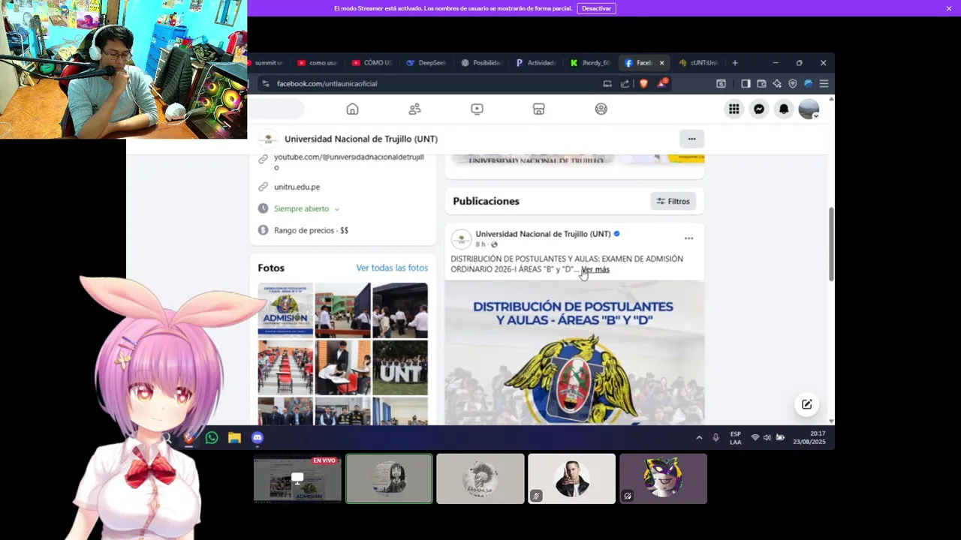Click the microphone tray icon
Screen dimensions: 961x540
(715, 437)
